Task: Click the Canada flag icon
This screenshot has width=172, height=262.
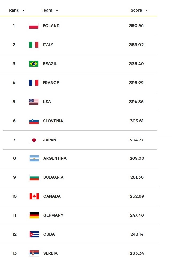Action: 34,196
